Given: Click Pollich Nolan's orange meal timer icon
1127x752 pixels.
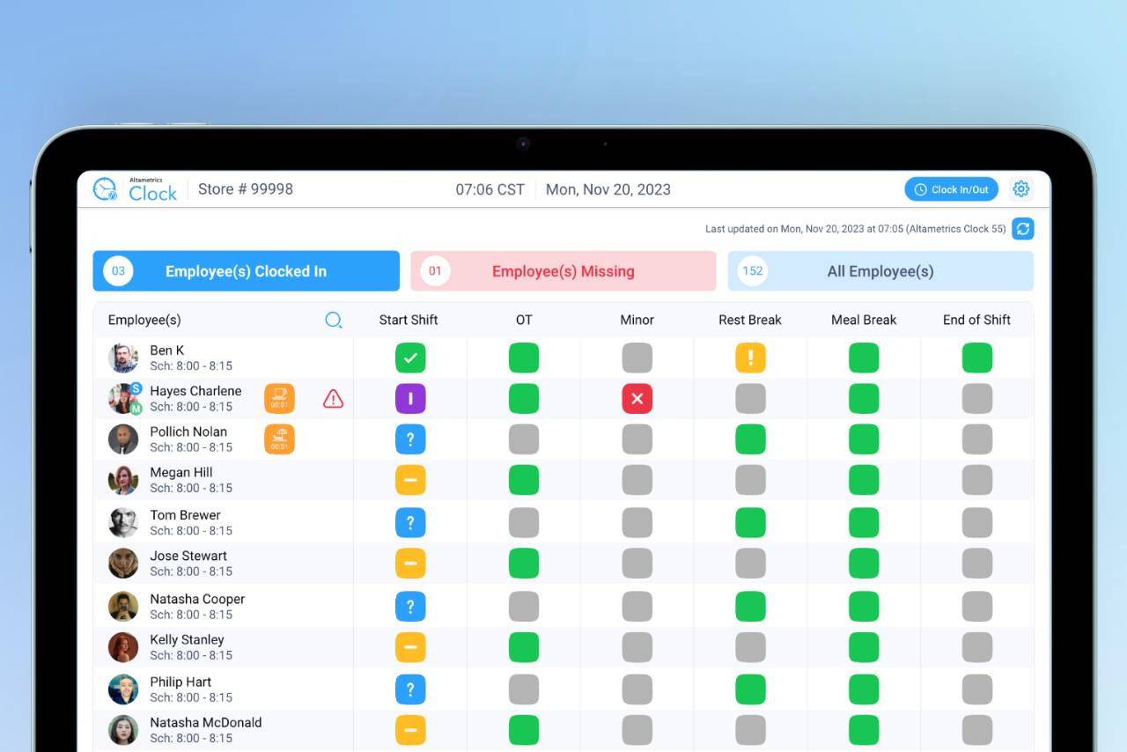Looking at the screenshot, I should 279,439.
